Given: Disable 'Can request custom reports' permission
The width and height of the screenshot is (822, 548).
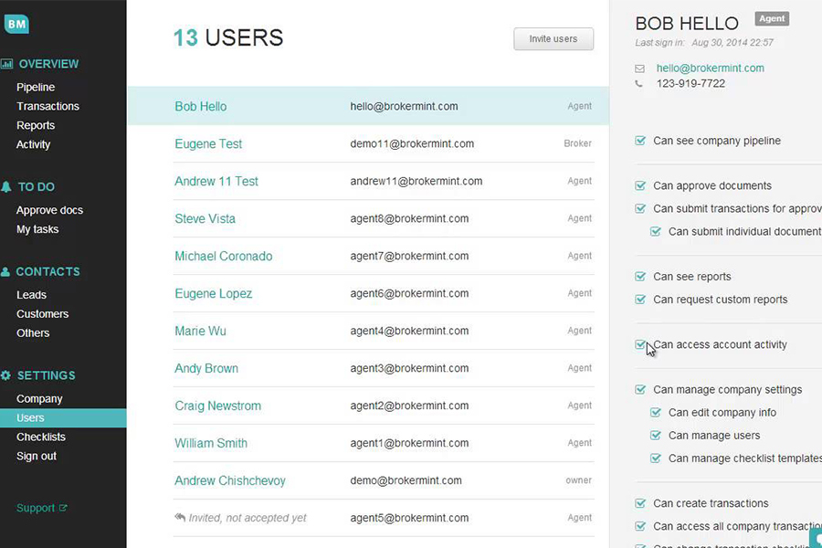Looking at the screenshot, I should [640, 300].
